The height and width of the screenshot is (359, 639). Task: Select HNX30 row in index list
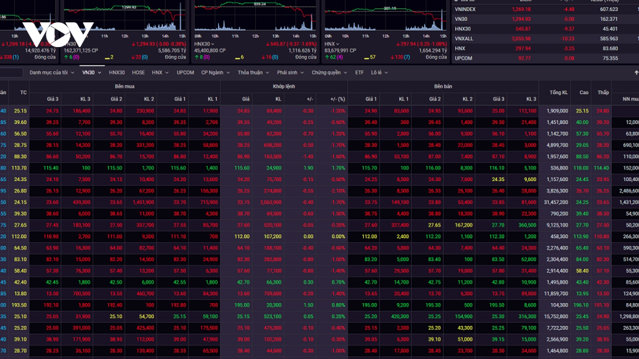click(x=545, y=29)
